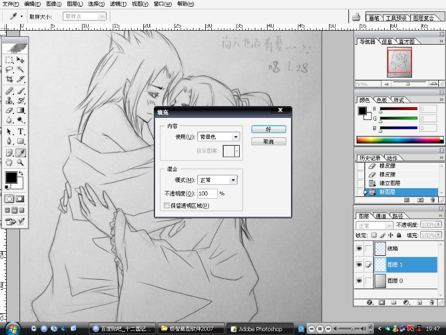
Task: Open the file browser icon in options bar
Action: click(x=356, y=17)
